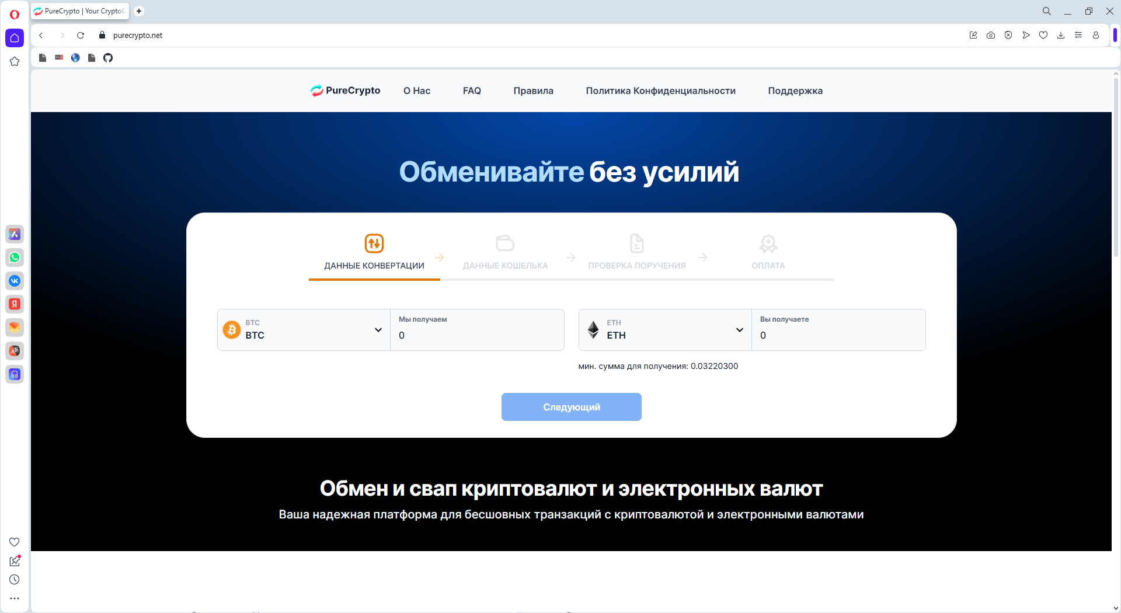Click the Следующий button
The image size is (1121, 613).
pyautogui.click(x=571, y=407)
